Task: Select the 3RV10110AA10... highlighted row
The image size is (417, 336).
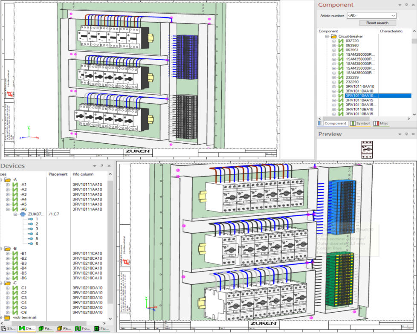Action: point(378,96)
